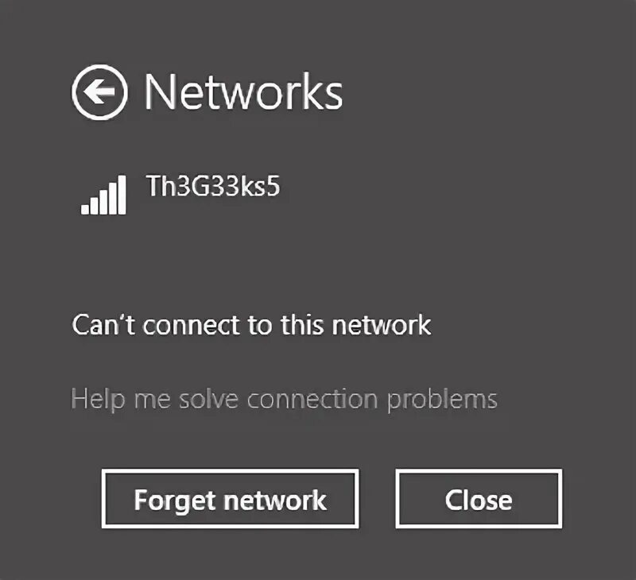Select the Th3G33ks5 network name

pyautogui.click(x=213, y=186)
